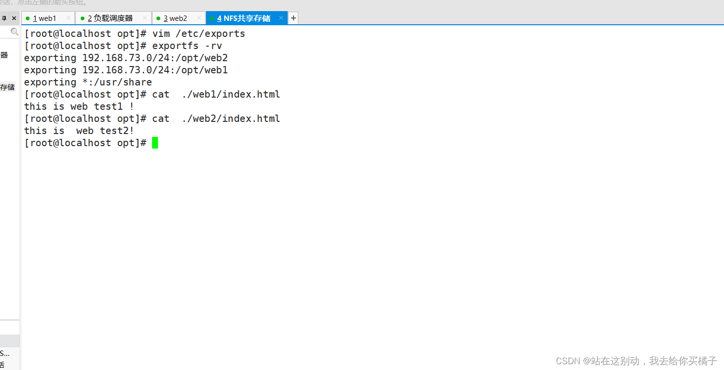Click the sidebar search magnifier icon

click(15, 32)
